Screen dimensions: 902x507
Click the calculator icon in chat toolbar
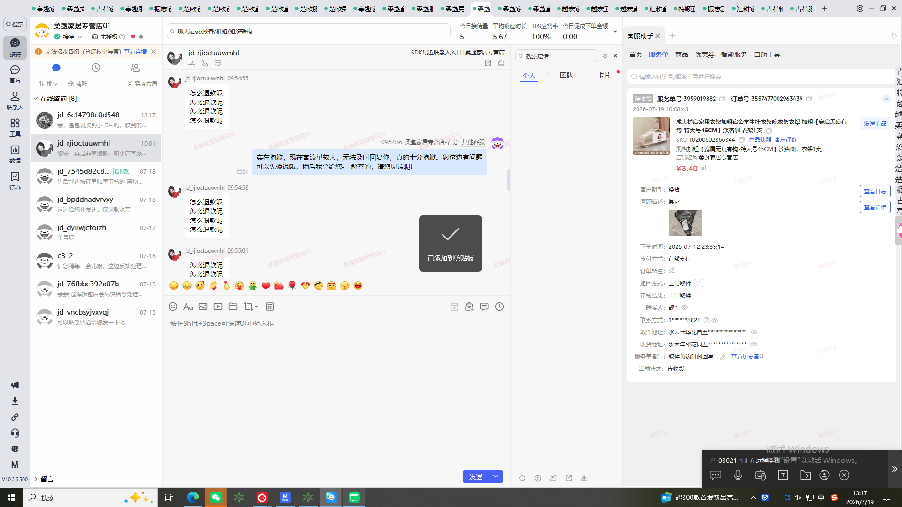[270, 307]
